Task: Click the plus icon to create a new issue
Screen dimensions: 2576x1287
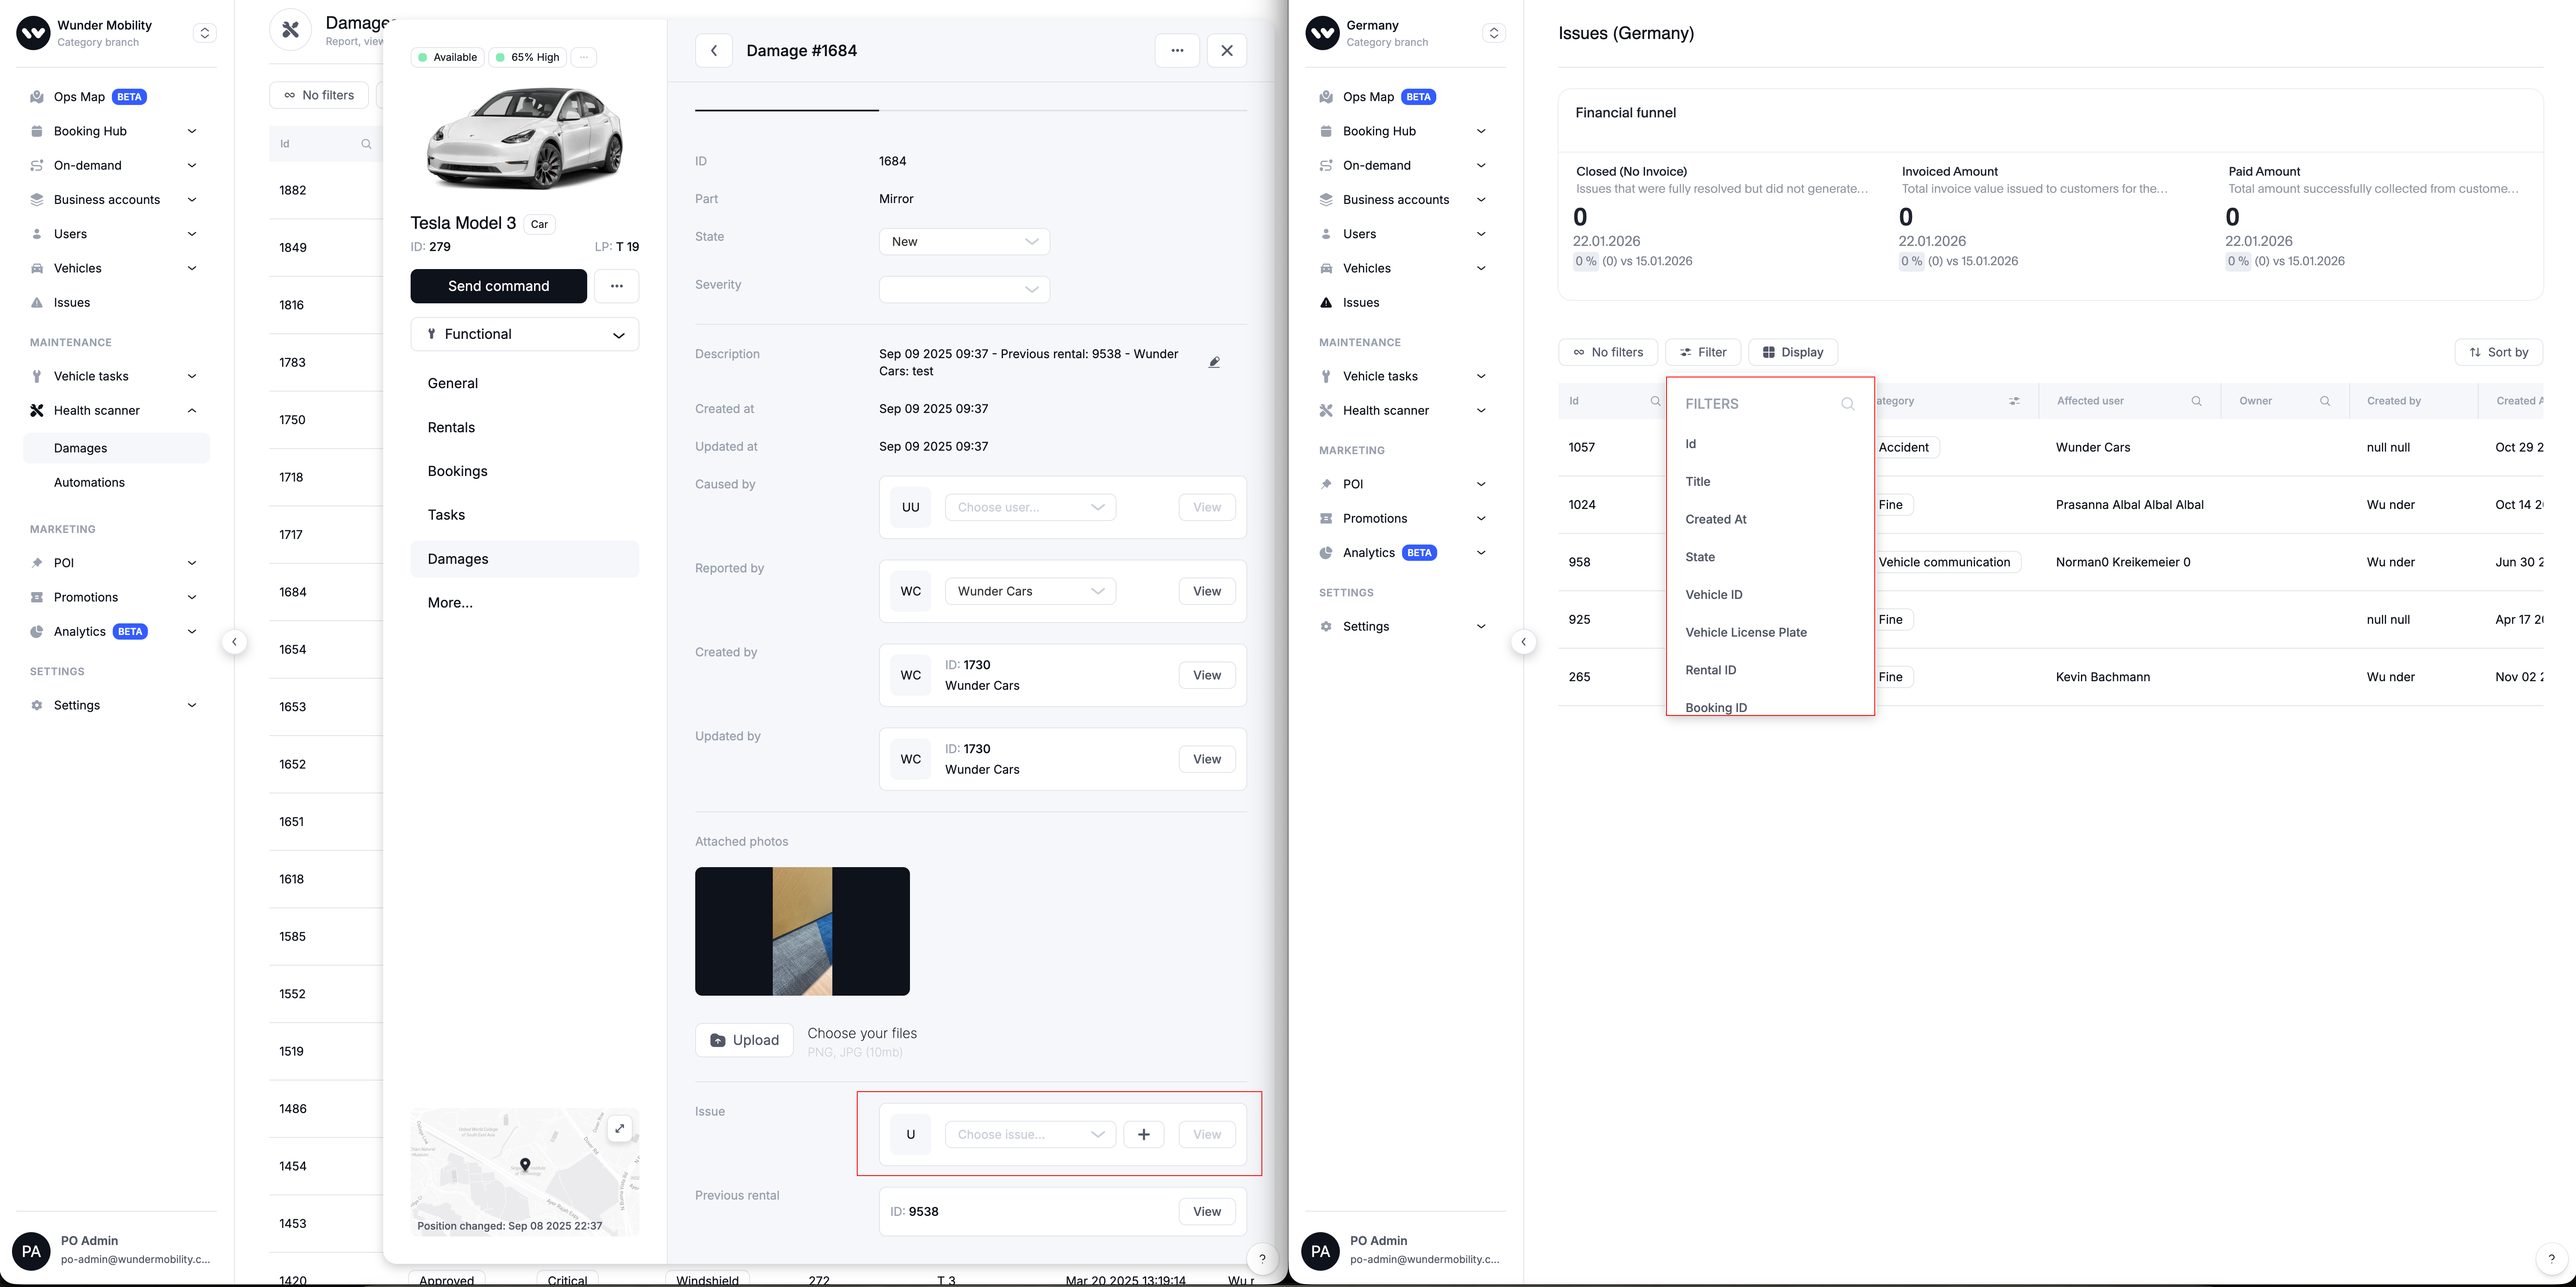Action: (1143, 1134)
